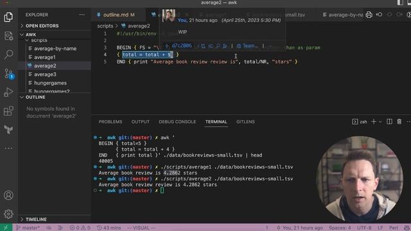
Task: Open the outline.md editor tab
Action: point(118,15)
